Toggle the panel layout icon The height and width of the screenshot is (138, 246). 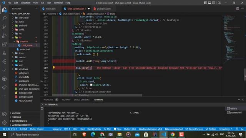209,3
